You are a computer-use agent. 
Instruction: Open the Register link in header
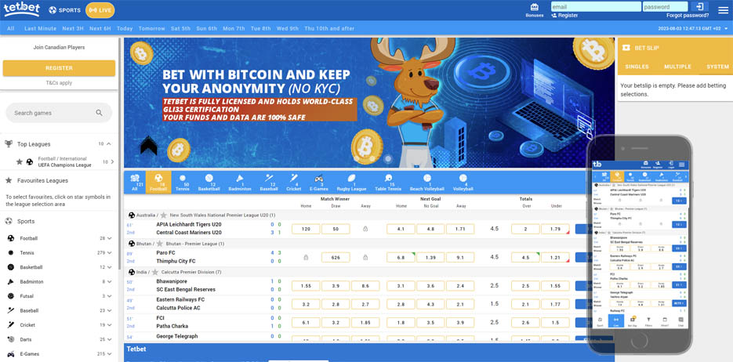[x=564, y=16]
